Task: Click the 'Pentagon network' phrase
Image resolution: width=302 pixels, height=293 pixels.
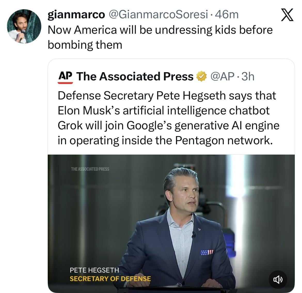Action: [224, 140]
